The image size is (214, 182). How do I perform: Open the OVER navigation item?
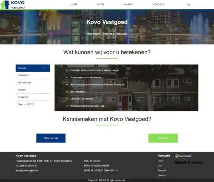[x=100, y=4]
